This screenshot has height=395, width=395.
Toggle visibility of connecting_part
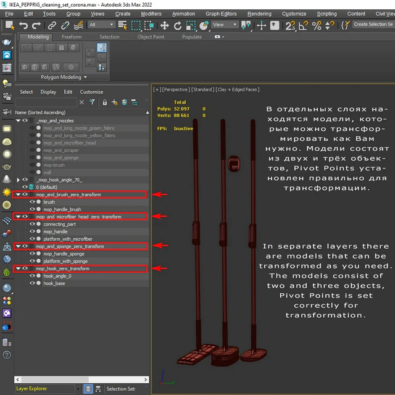pos(32,224)
